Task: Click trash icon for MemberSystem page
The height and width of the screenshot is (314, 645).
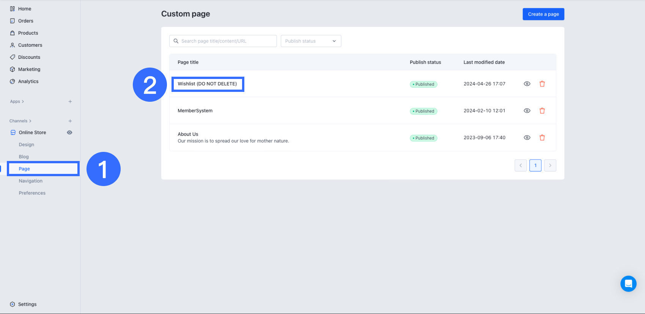Action: point(542,111)
